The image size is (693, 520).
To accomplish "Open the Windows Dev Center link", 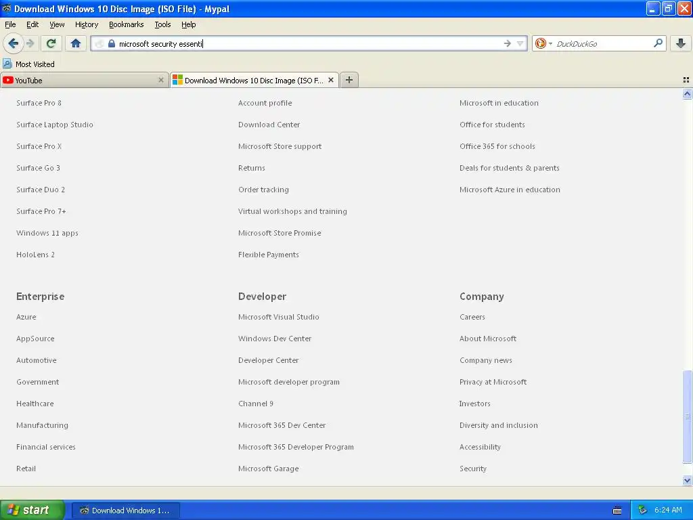I will (x=275, y=339).
